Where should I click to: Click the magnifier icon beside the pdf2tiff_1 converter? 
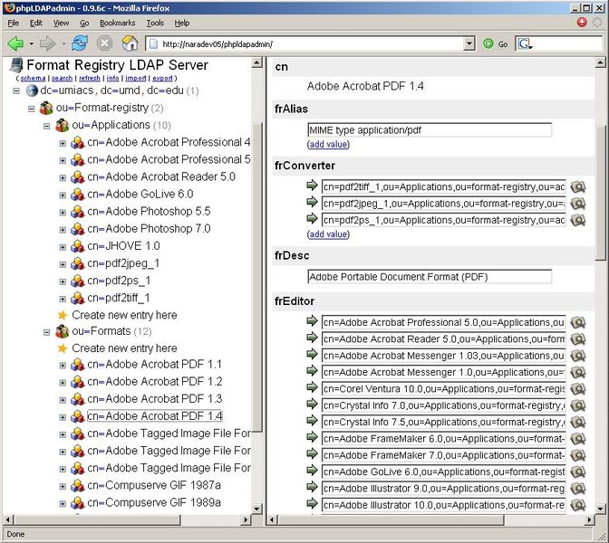click(576, 186)
